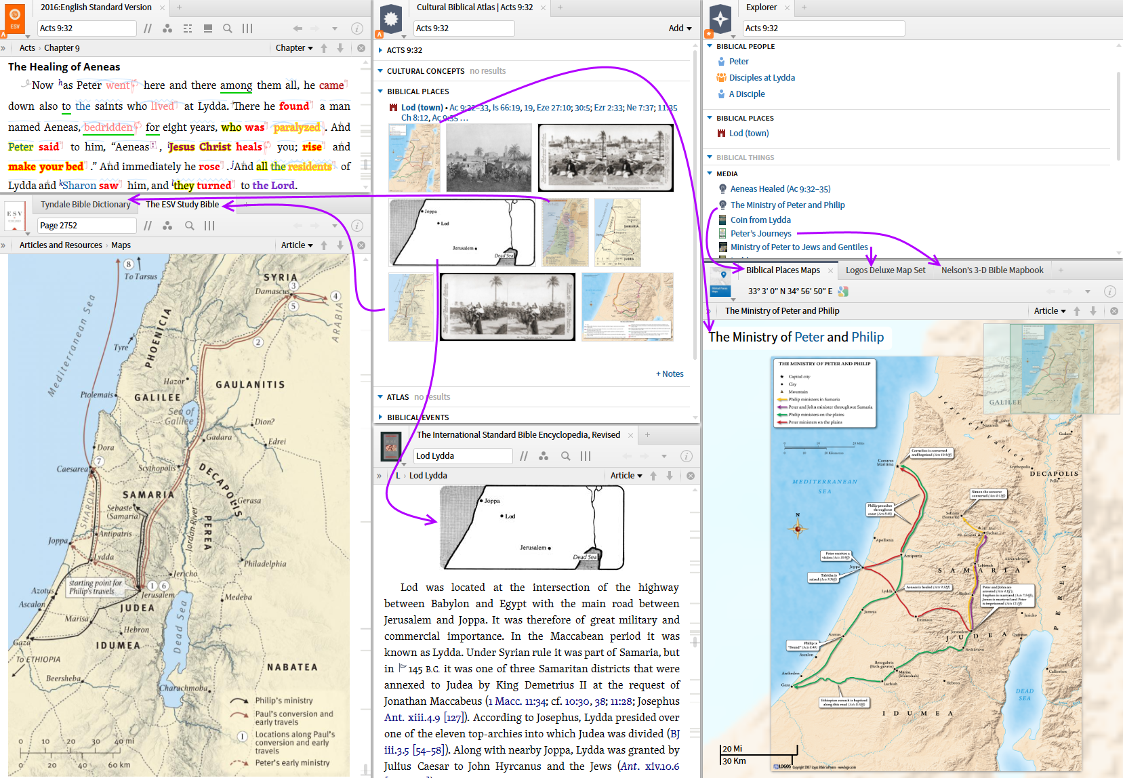Close the ISBE encyclopedia tab
1123x778 pixels.
(x=630, y=435)
